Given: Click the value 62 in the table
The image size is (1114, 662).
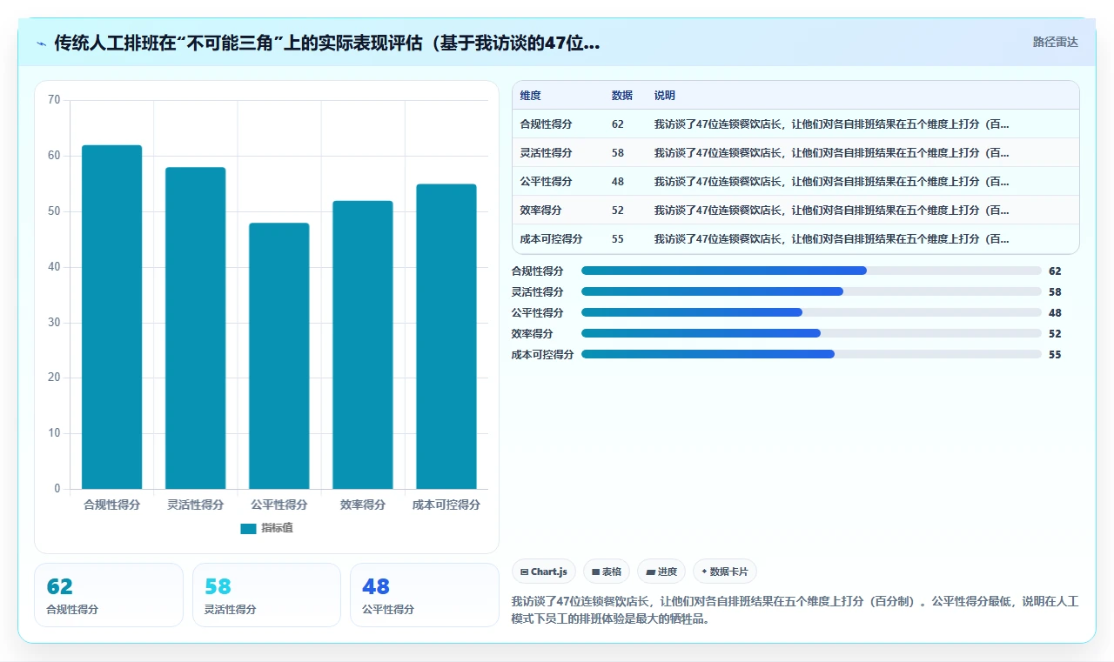Looking at the screenshot, I should click(x=618, y=124).
